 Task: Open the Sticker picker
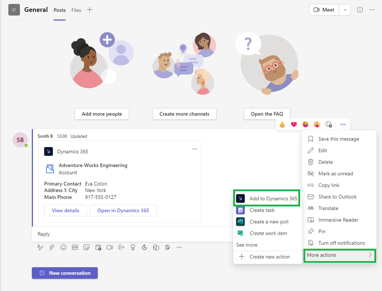pyautogui.click(x=86, y=247)
